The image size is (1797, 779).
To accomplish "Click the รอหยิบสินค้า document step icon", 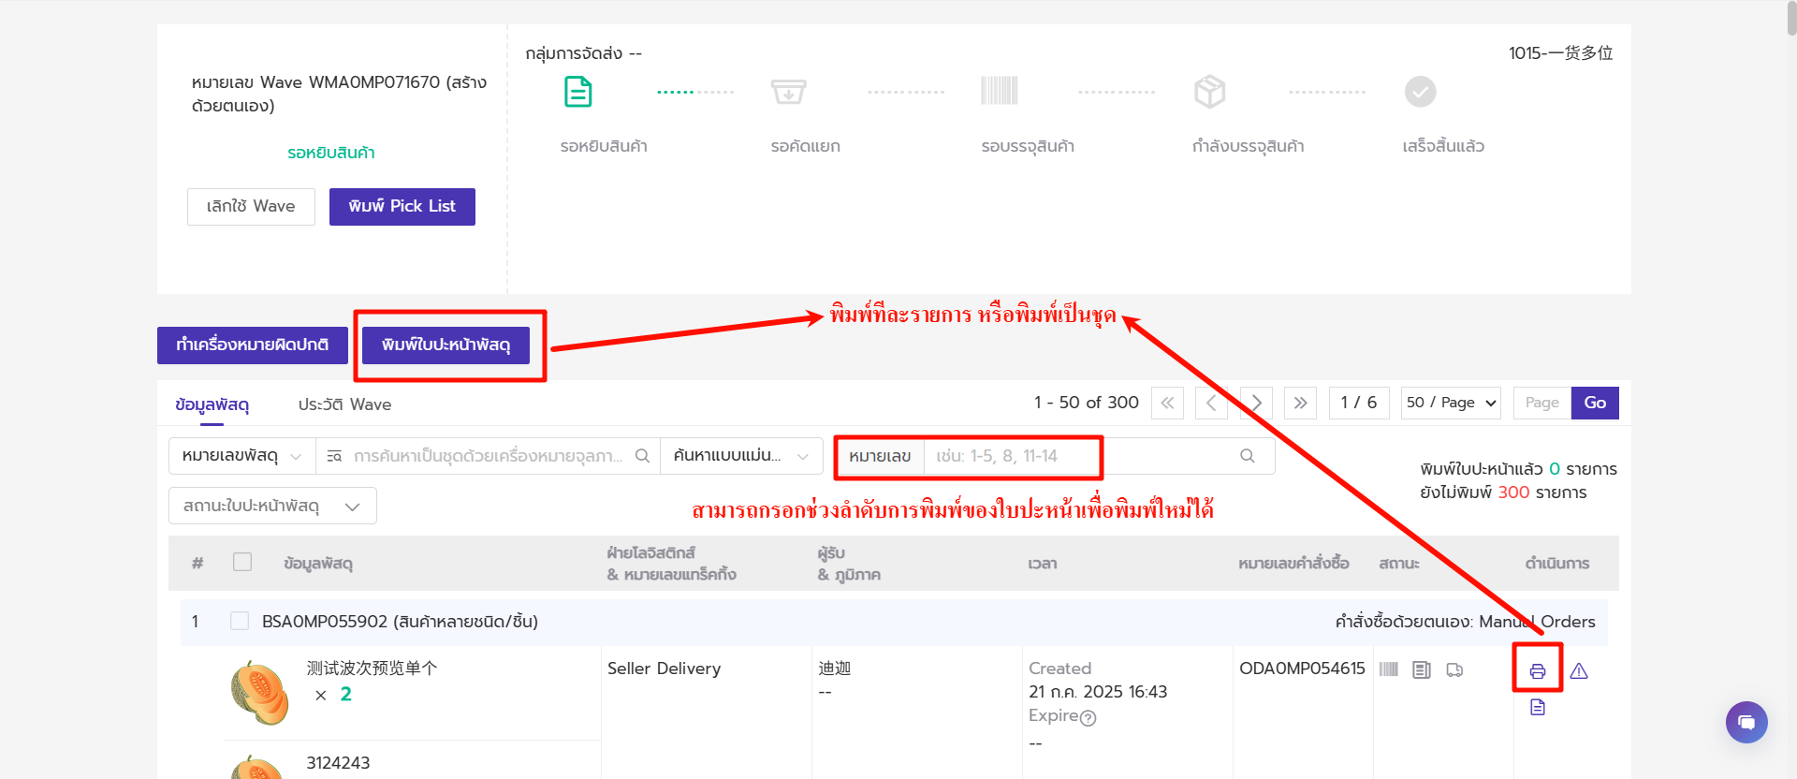I will click(x=578, y=92).
